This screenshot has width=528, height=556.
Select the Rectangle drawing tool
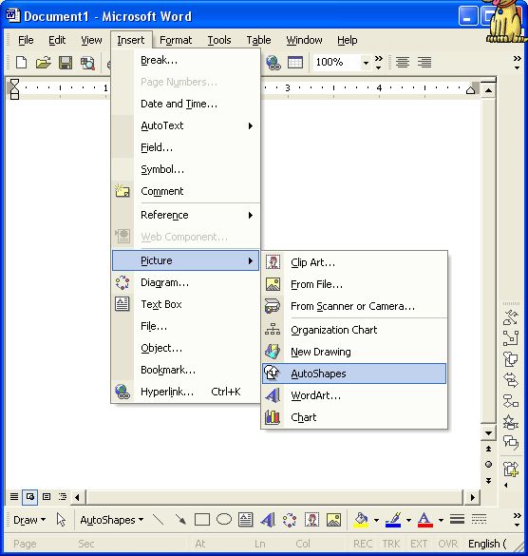point(202,520)
